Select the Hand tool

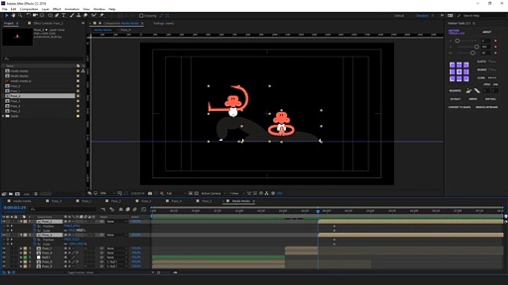[13, 15]
